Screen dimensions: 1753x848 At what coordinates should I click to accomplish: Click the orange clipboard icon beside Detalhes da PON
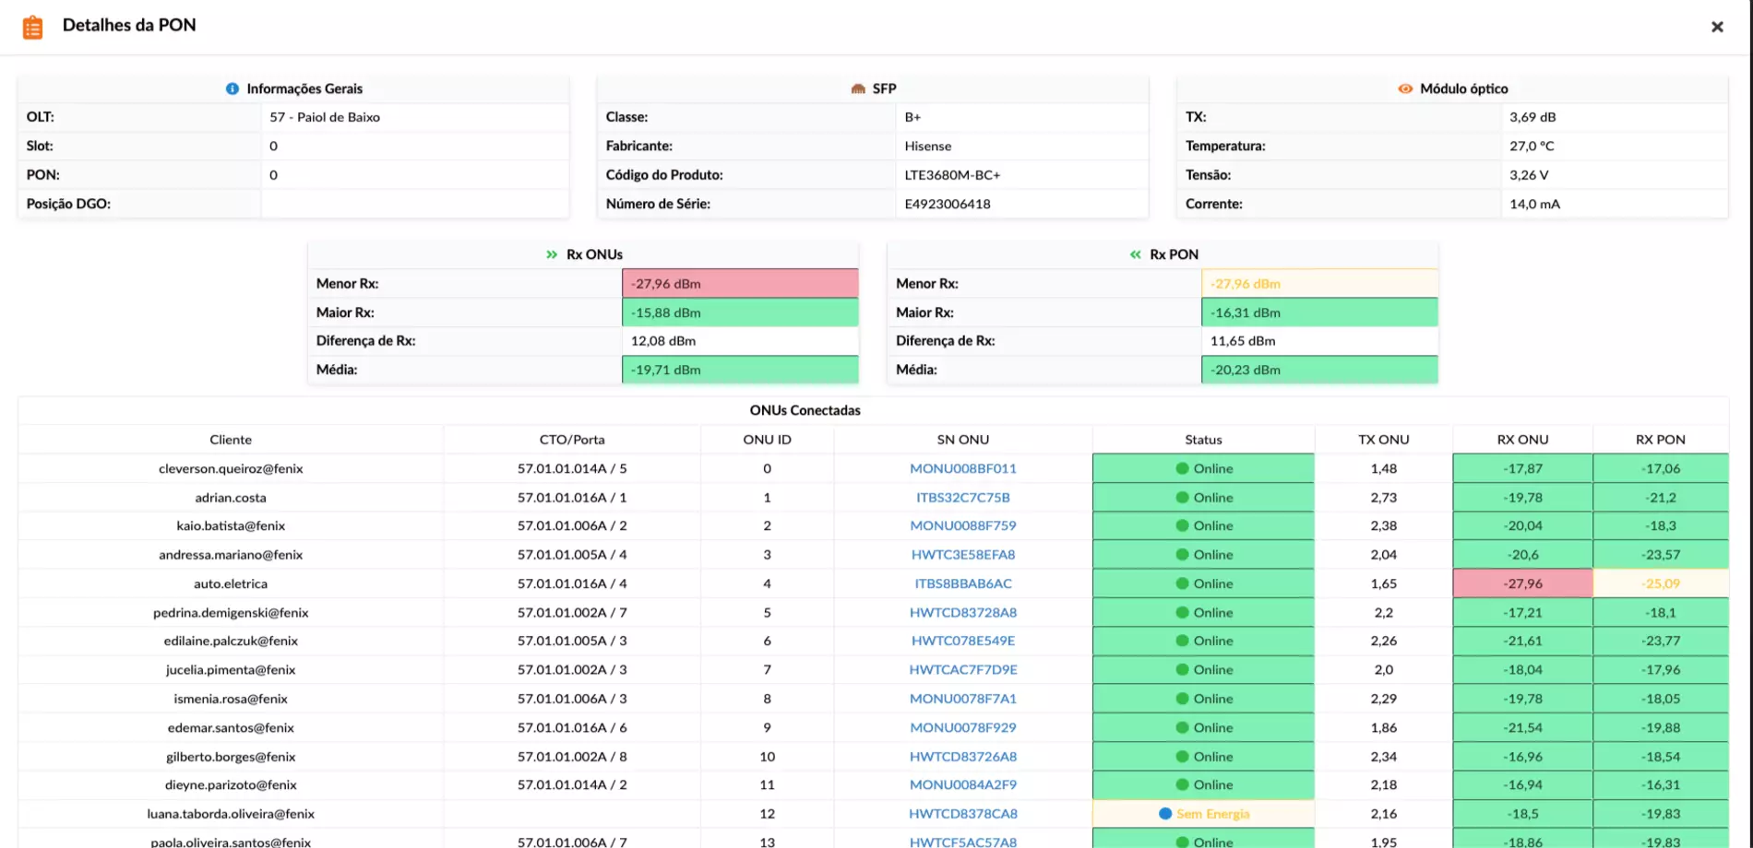tap(32, 28)
